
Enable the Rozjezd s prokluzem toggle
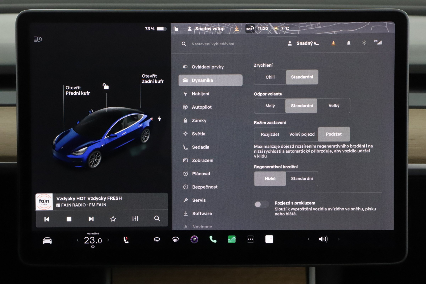coord(261,204)
